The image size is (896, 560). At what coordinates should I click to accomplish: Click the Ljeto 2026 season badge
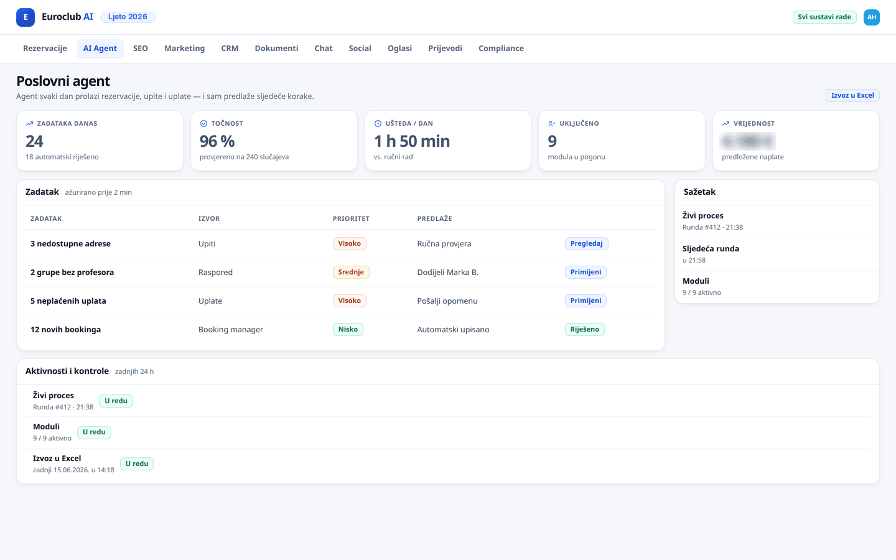[x=128, y=17]
